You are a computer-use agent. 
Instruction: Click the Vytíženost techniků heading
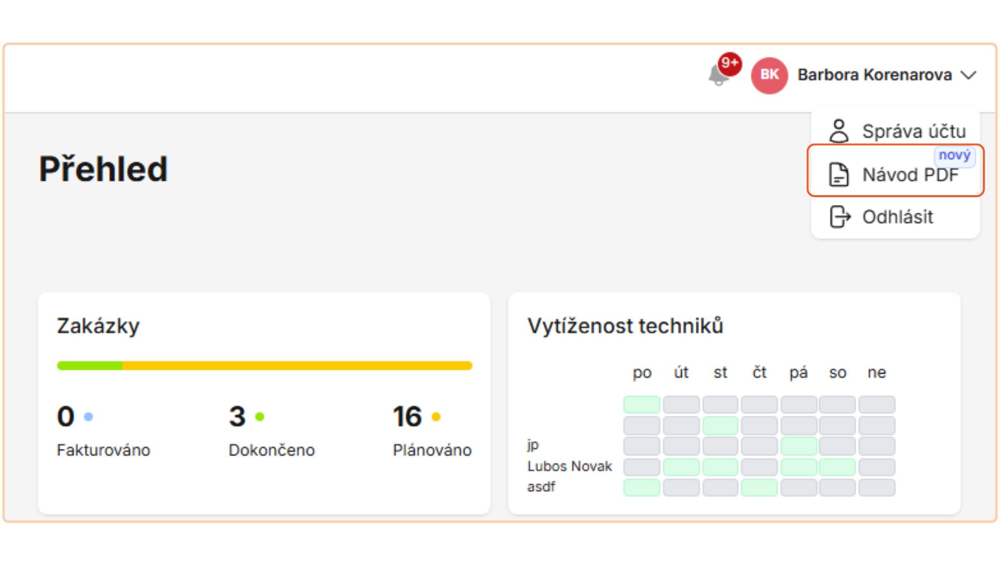(625, 326)
